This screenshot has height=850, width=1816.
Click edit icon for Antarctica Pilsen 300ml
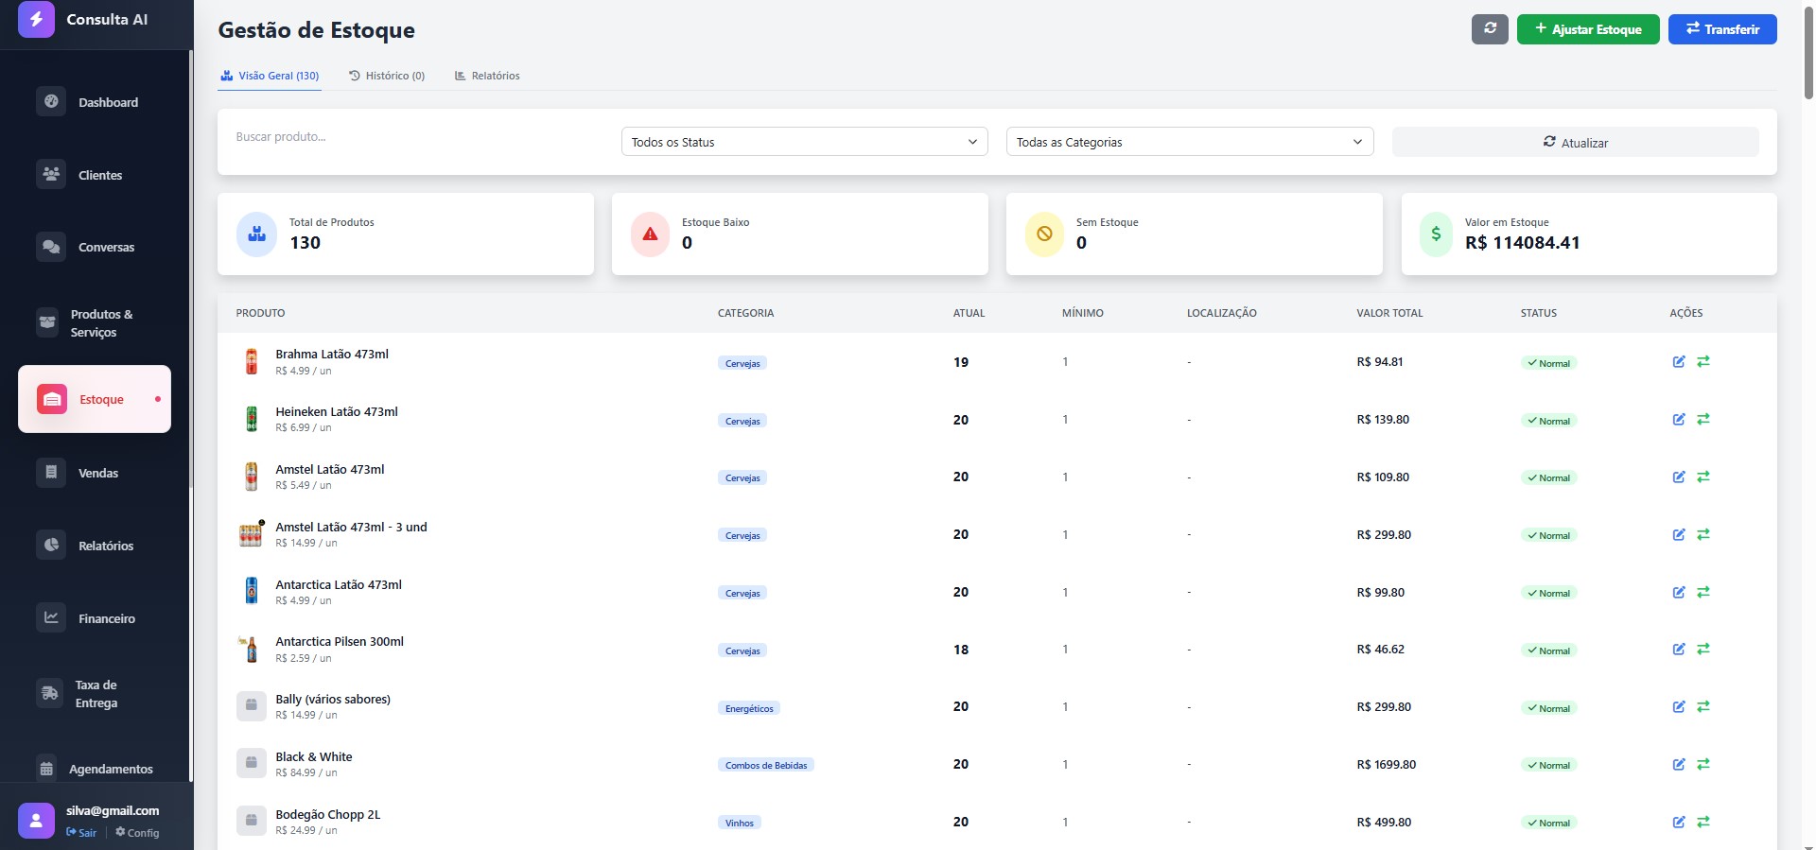pos(1679,650)
